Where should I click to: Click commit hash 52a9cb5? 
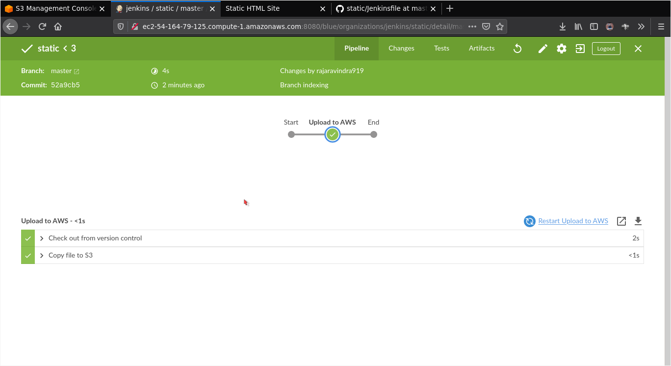point(65,85)
